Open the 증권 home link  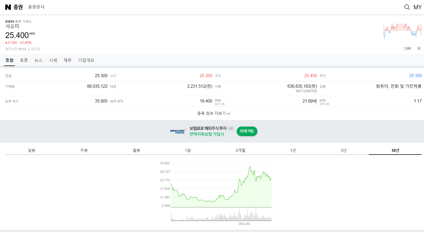point(18,7)
